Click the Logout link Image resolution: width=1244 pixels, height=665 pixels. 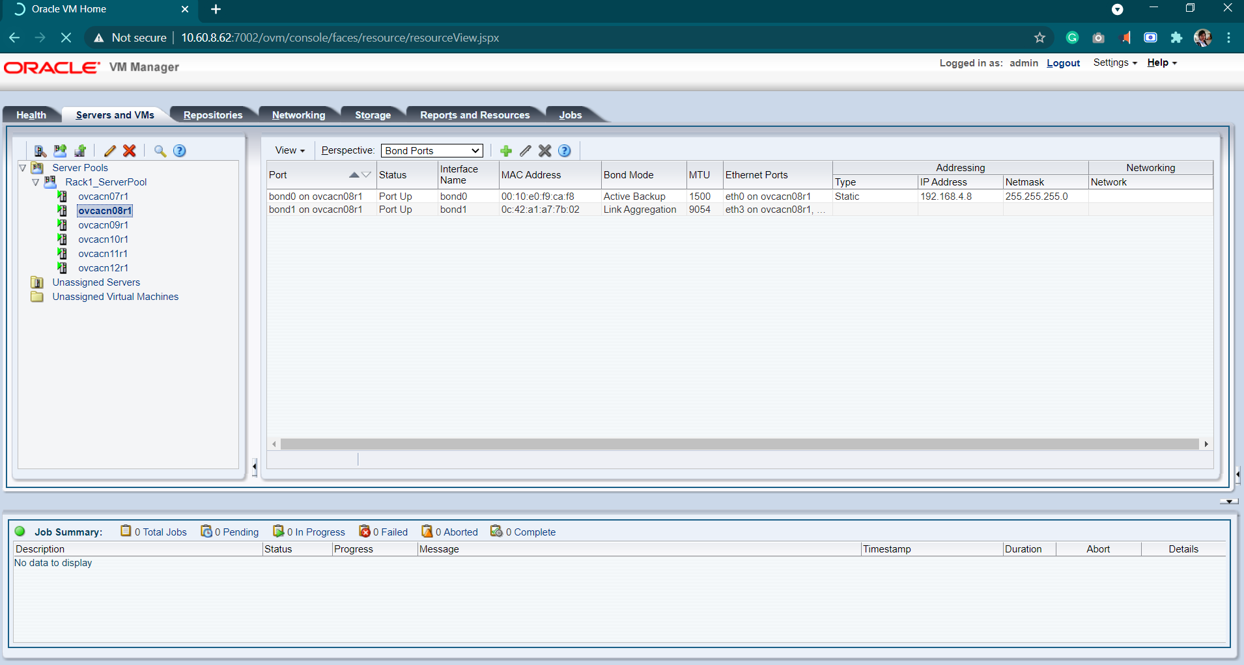coord(1064,63)
